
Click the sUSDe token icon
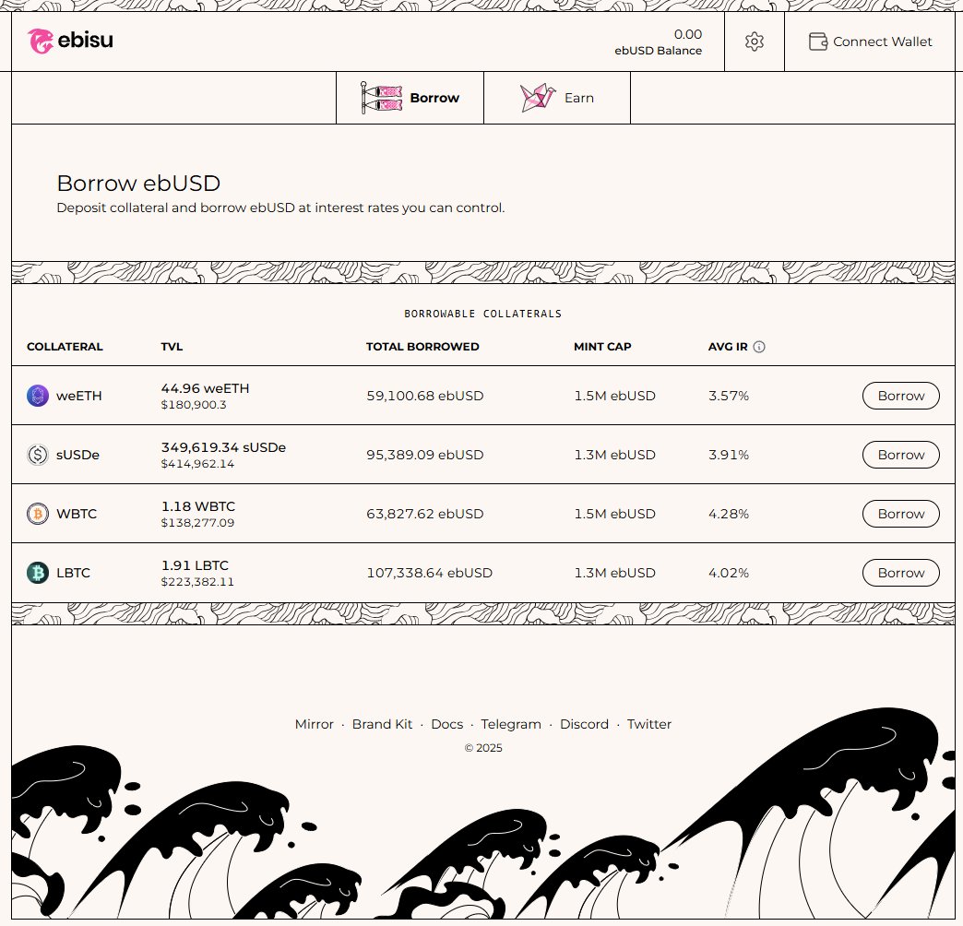38,455
